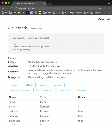Click the browser back arrow
Viewport: 112px width, 125px height.
pyautogui.click(x=3, y=8)
